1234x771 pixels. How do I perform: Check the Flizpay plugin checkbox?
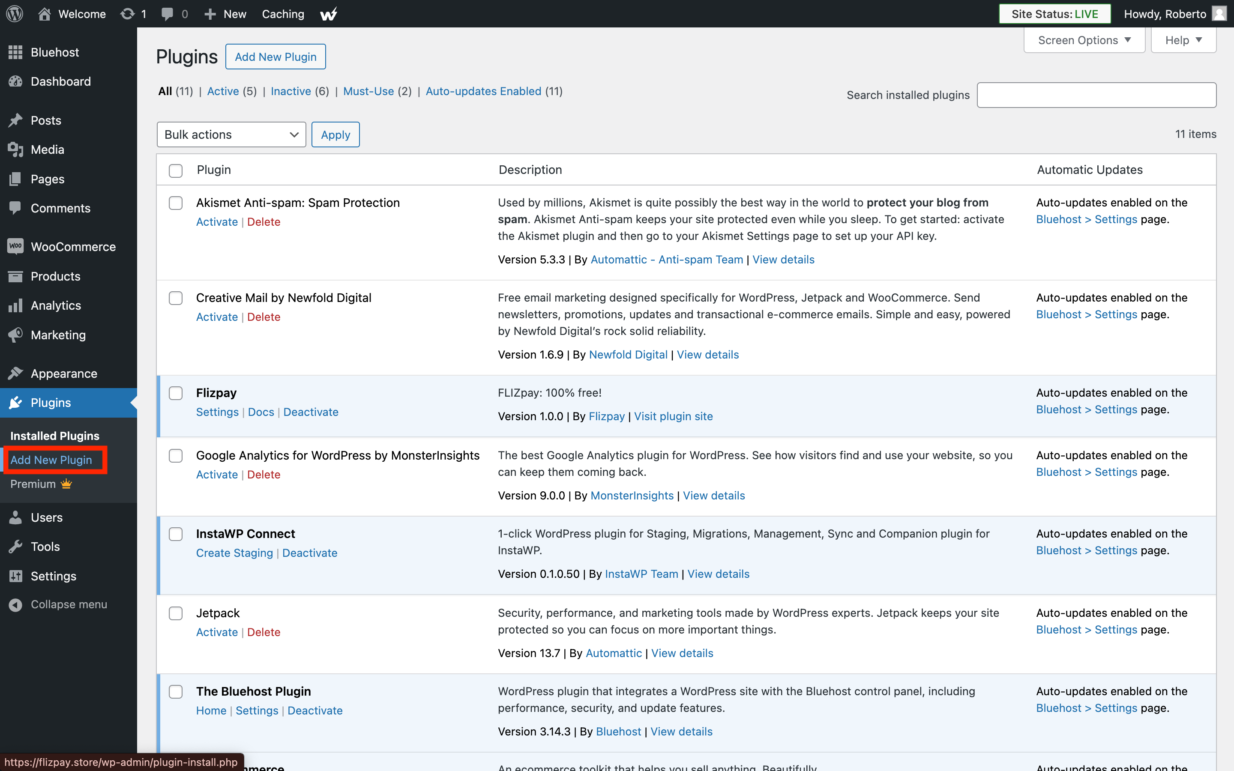click(x=175, y=393)
